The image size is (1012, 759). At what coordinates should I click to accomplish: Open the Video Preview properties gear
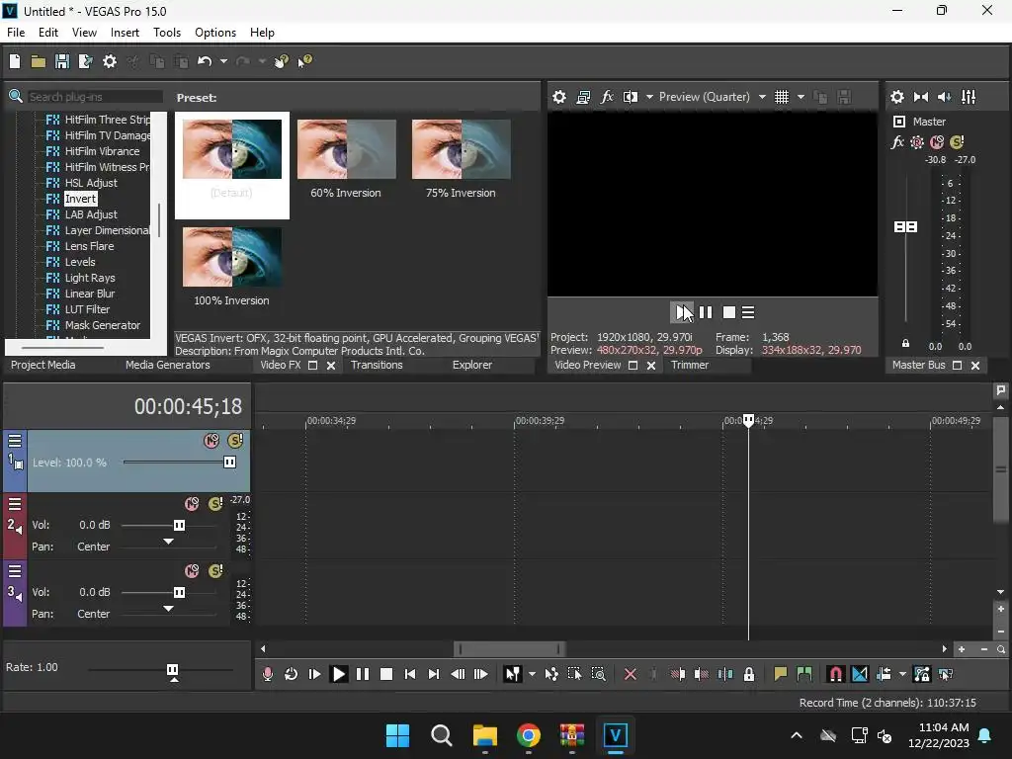point(559,97)
